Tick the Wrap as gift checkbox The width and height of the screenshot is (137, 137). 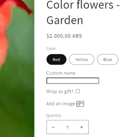click(x=78, y=91)
